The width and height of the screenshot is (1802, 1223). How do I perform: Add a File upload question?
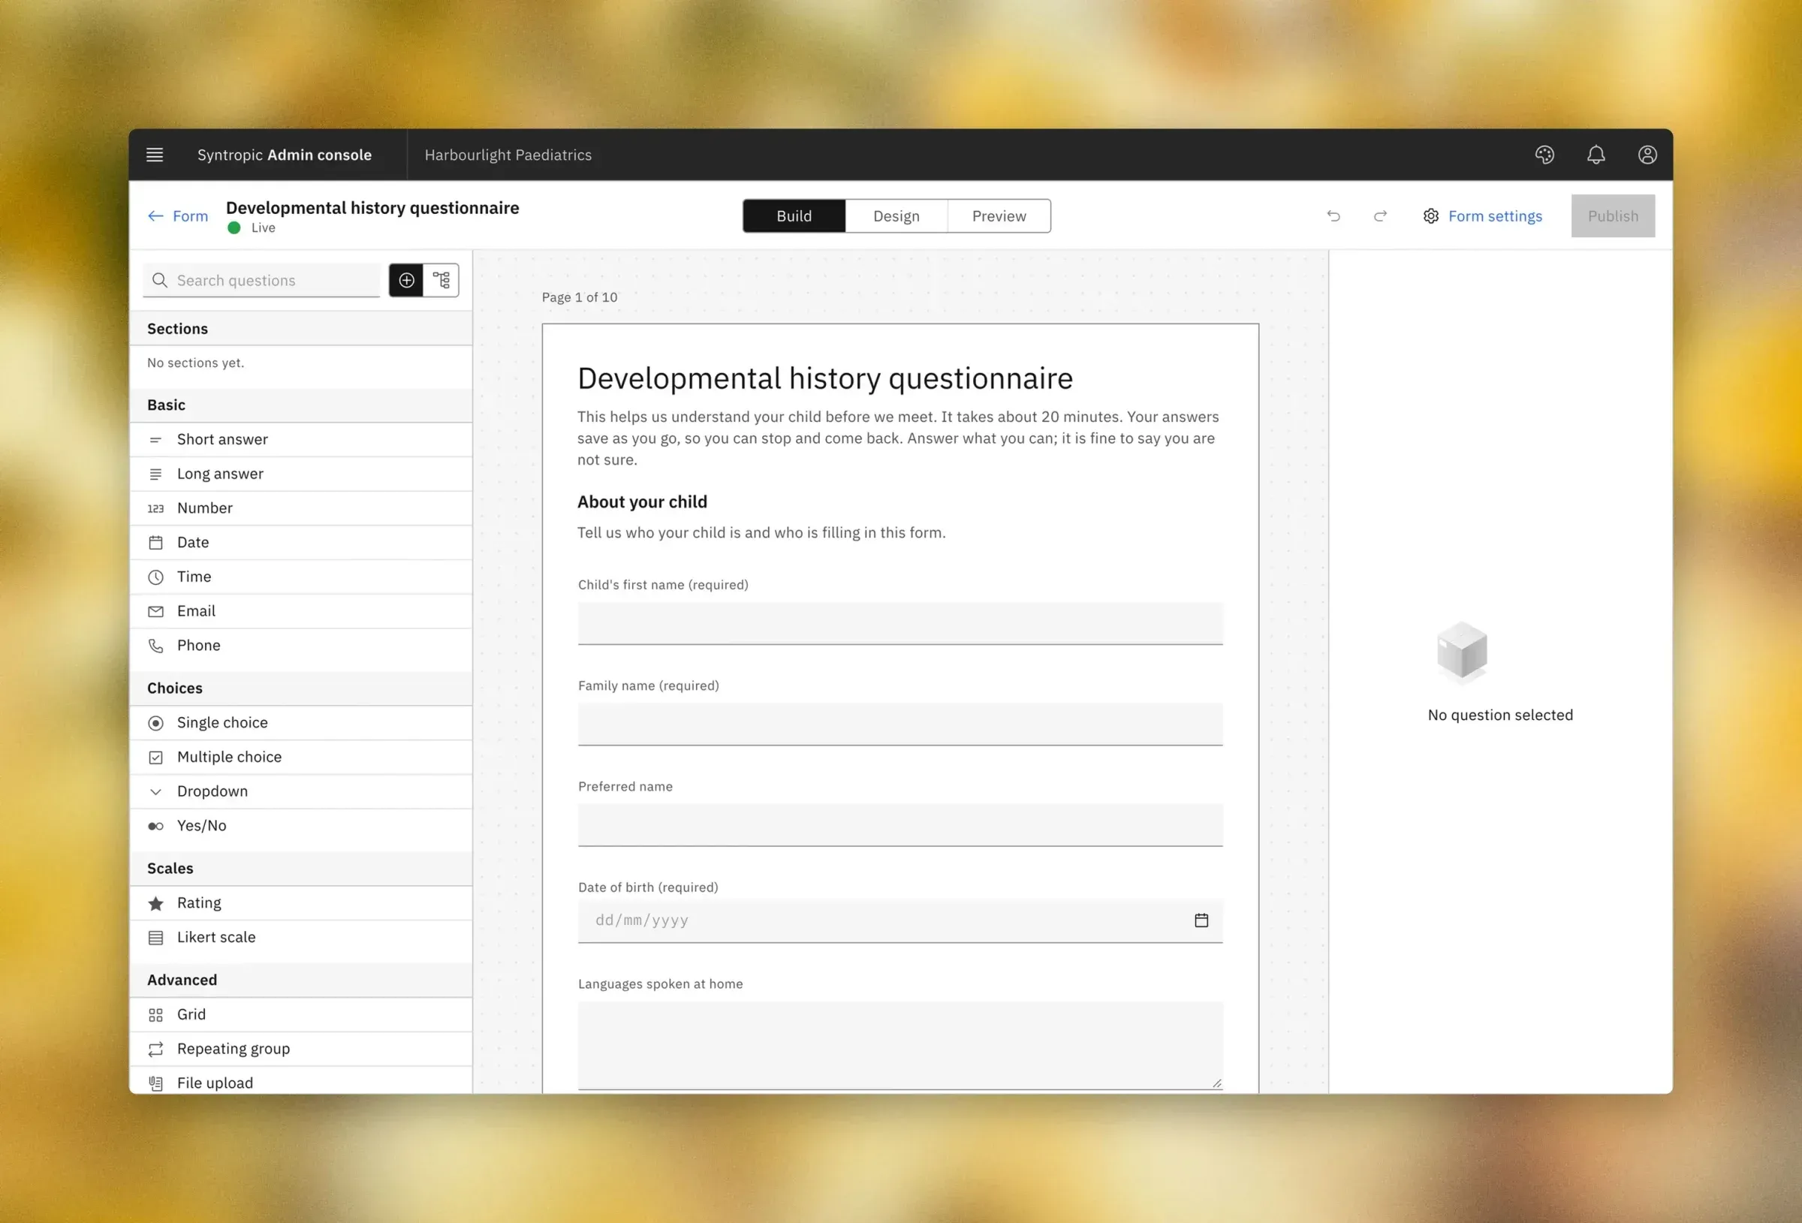(x=301, y=1081)
